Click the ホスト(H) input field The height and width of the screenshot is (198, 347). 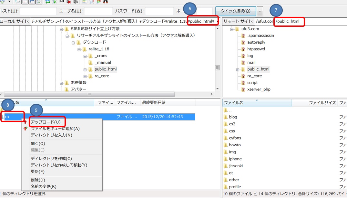38,11
